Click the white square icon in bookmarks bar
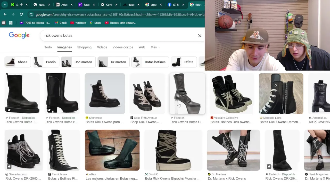330x186 pixels. (4, 23)
